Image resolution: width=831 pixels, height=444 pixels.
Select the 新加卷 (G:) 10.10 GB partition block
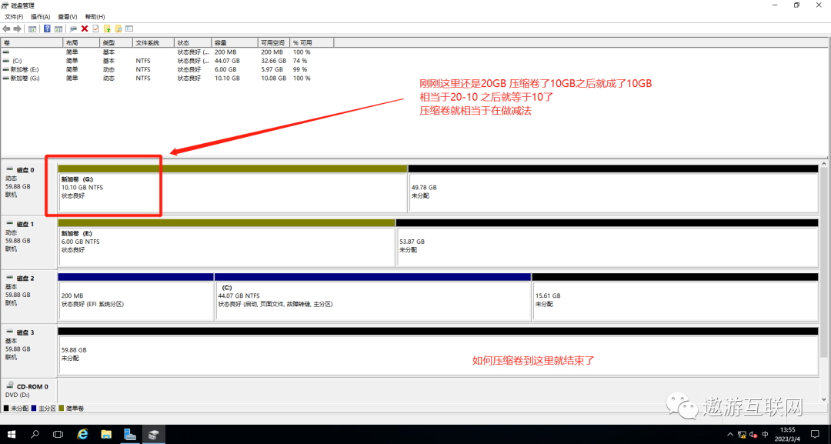(232, 189)
